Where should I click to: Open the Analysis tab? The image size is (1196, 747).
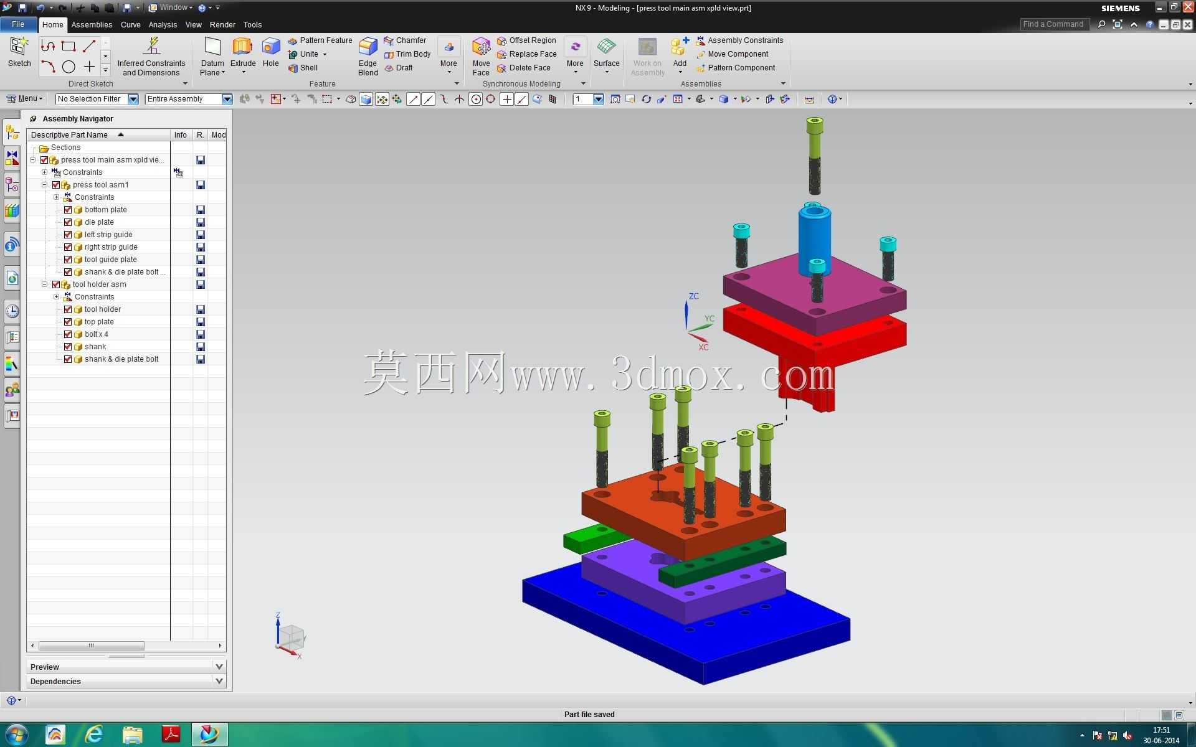click(x=163, y=25)
